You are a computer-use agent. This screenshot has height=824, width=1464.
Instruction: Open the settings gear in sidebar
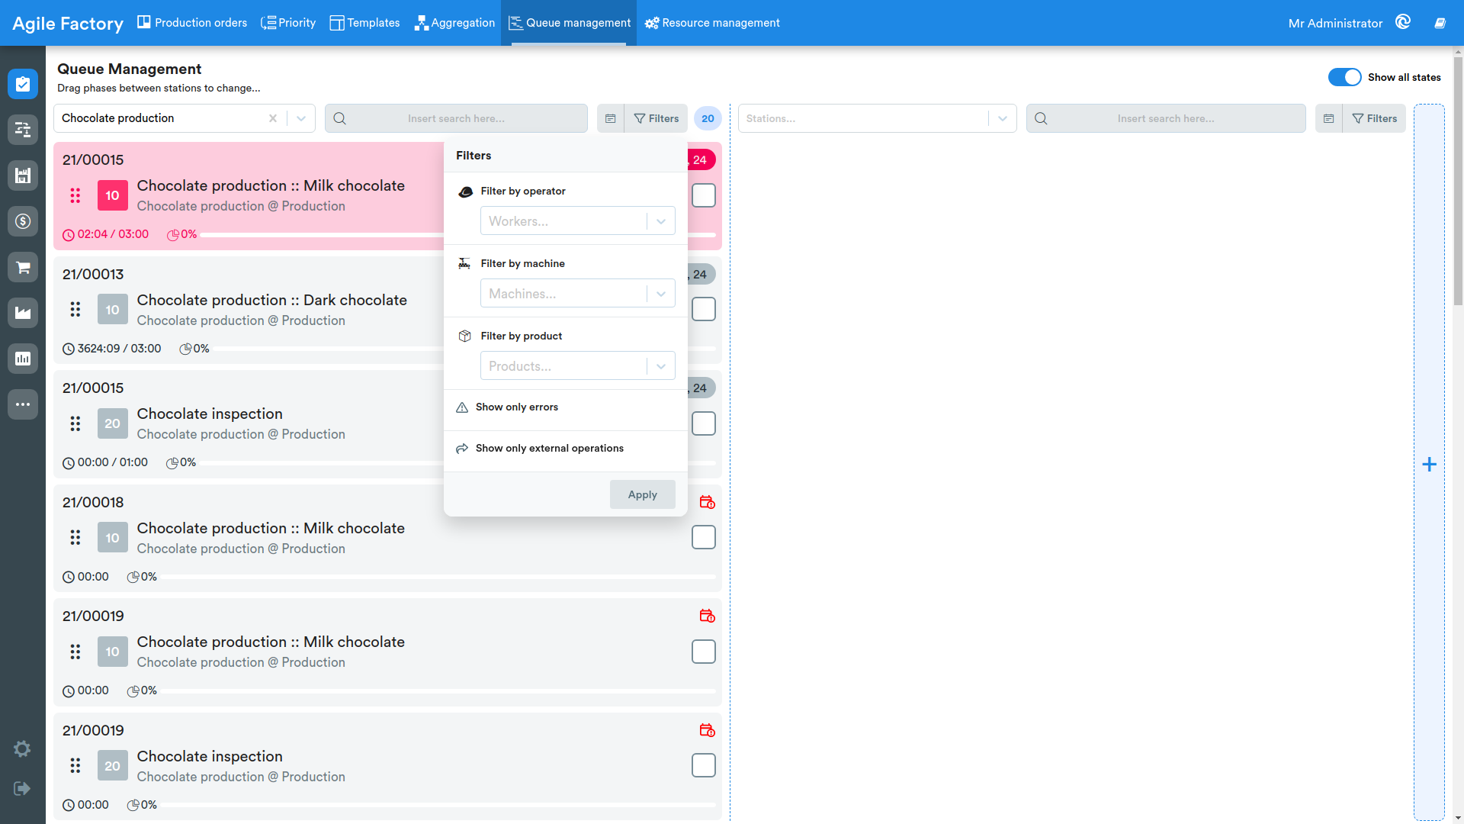22,748
